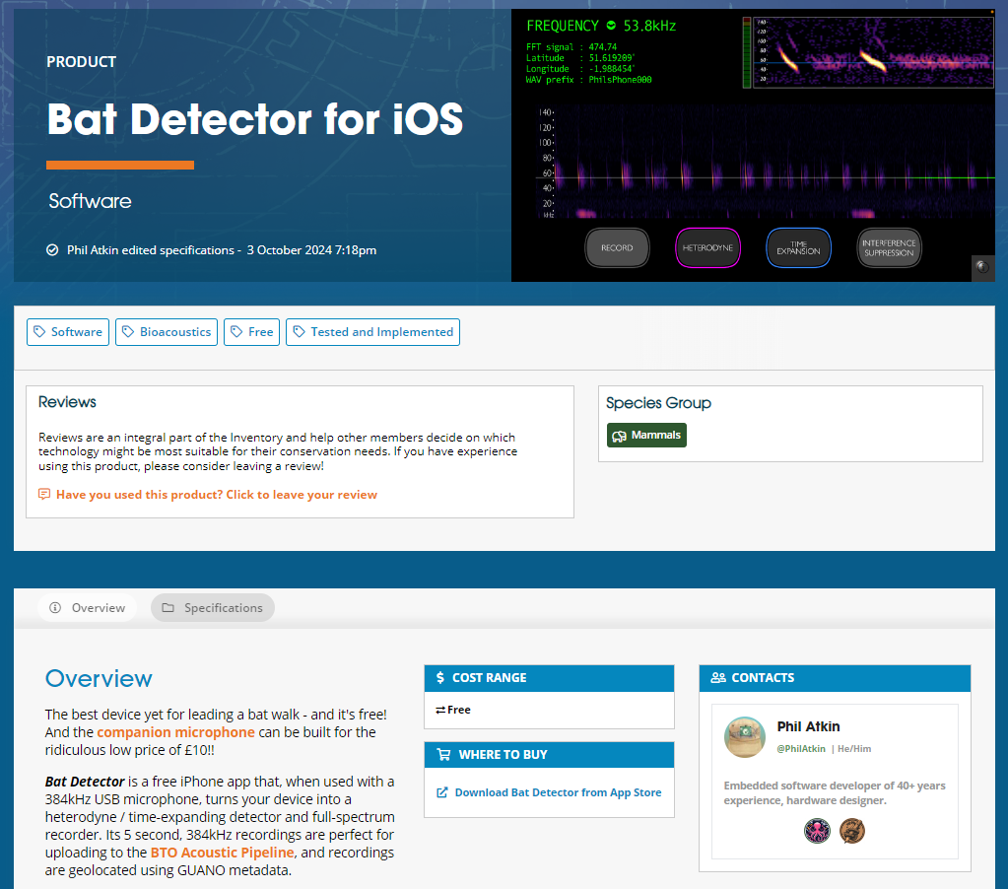Click the Bioacoustics tag

(167, 332)
